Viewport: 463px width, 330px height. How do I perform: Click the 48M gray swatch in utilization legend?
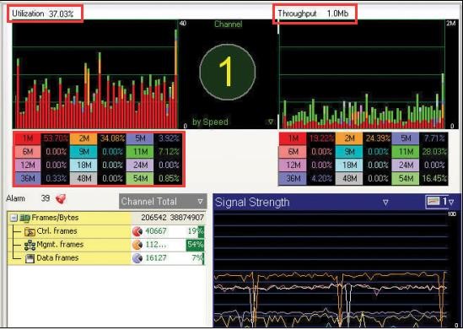[x=83, y=178]
